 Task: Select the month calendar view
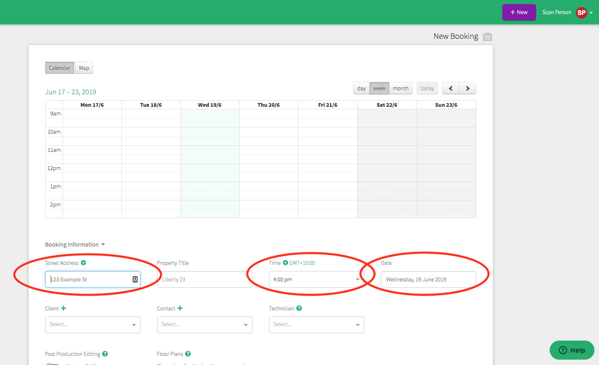click(x=401, y=88)
